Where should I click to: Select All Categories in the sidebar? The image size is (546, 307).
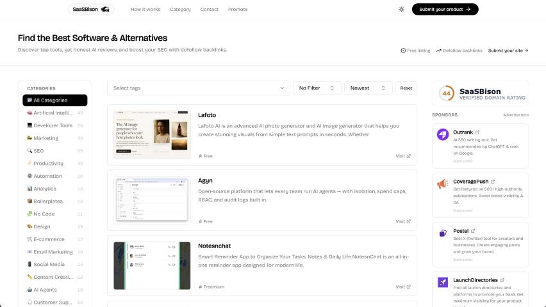(x=55, y=100)
